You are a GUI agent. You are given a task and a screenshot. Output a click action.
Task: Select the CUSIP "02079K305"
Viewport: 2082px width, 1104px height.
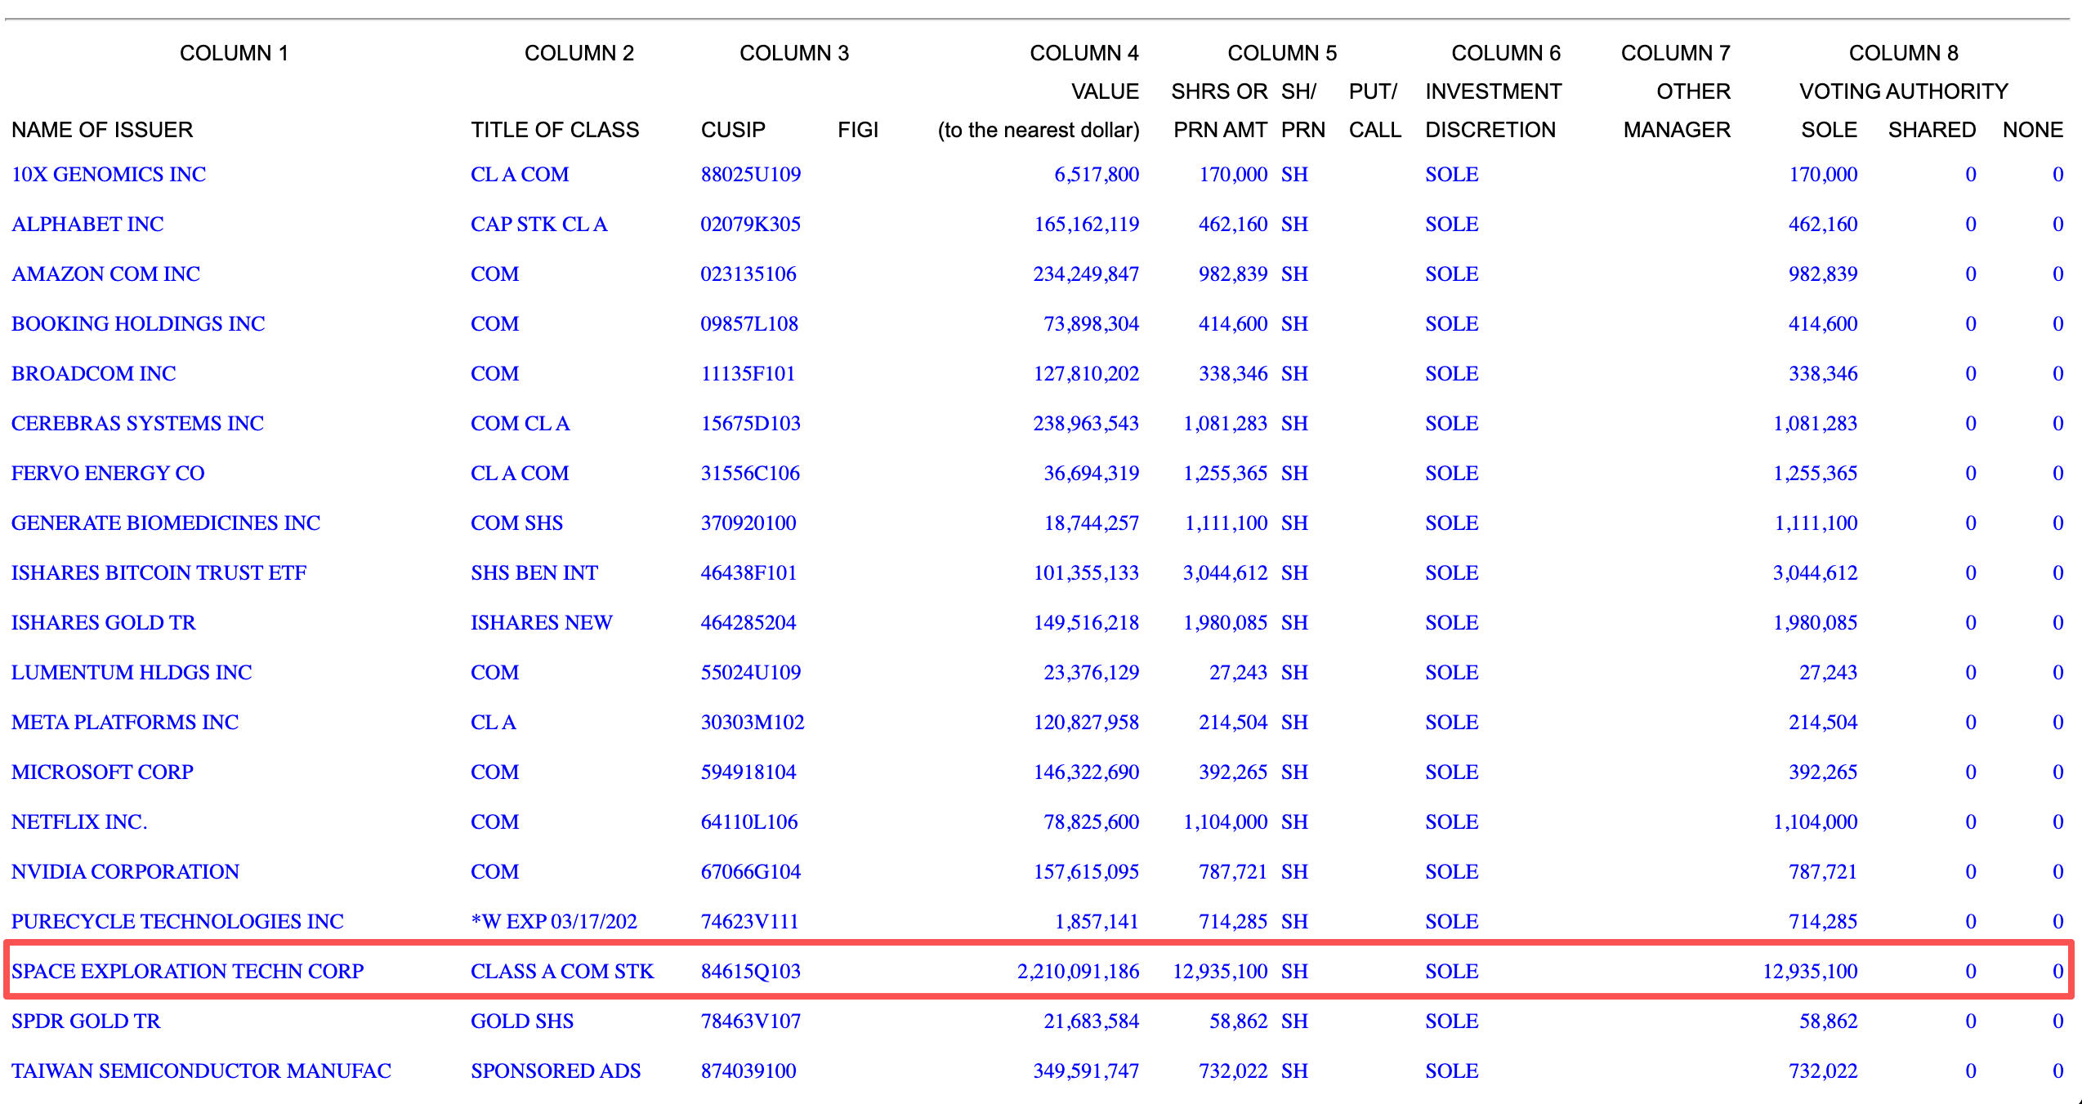pos(751,224)
